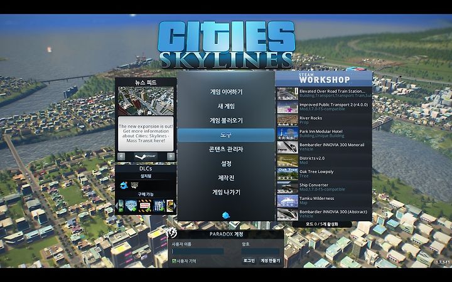Click the Tamku Wilderness title text
Screen dimensions: 452x282
[x=317, y=198]
